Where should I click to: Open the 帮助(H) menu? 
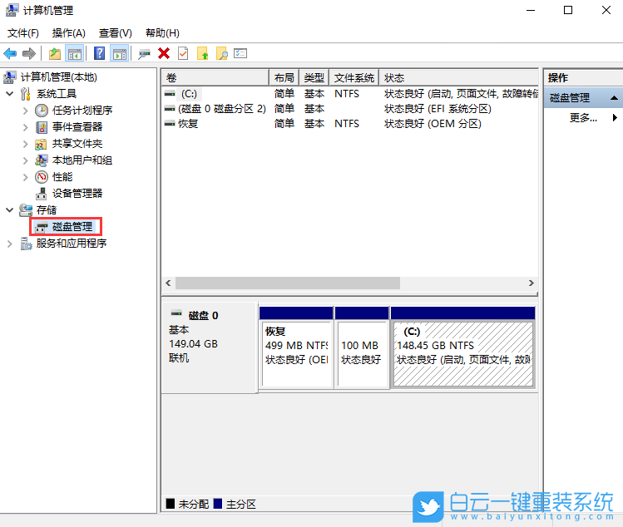tap(162, 33)
